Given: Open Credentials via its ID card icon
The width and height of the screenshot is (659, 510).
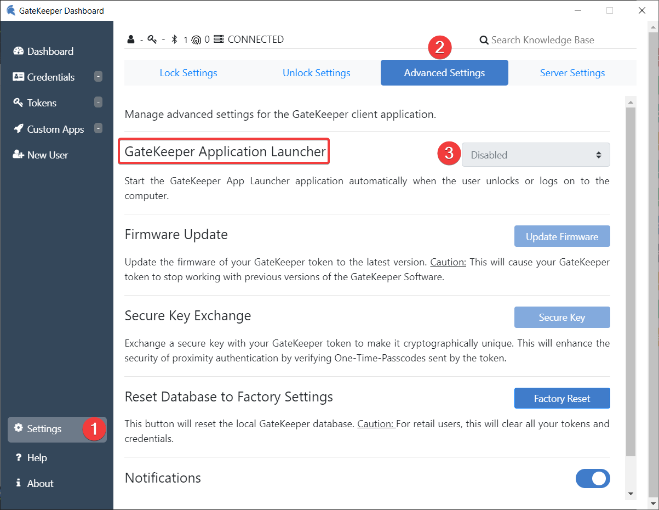Looking at the screenshot, I should [x=19, y=77].
